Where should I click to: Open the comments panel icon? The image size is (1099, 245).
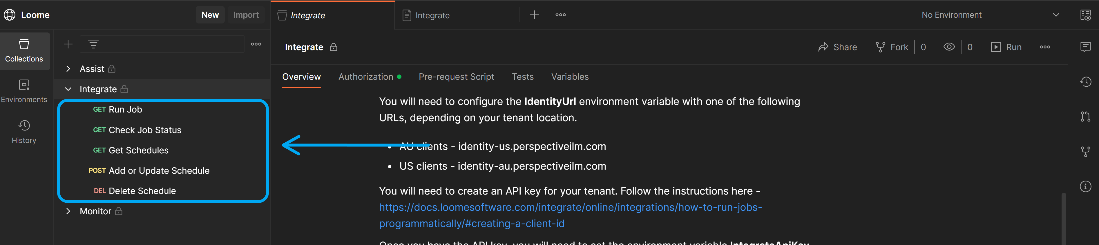click(1085, 46)
